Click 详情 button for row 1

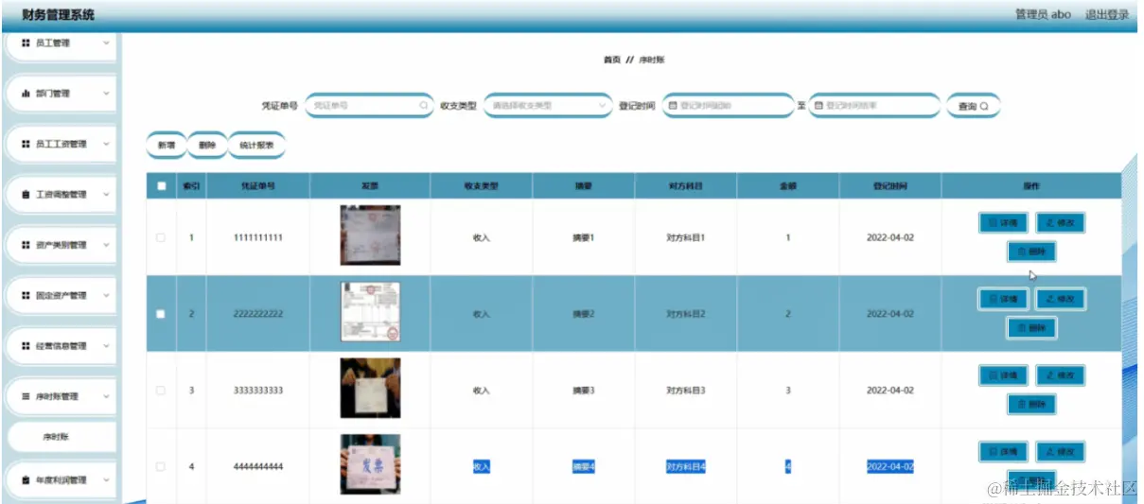1003,223
